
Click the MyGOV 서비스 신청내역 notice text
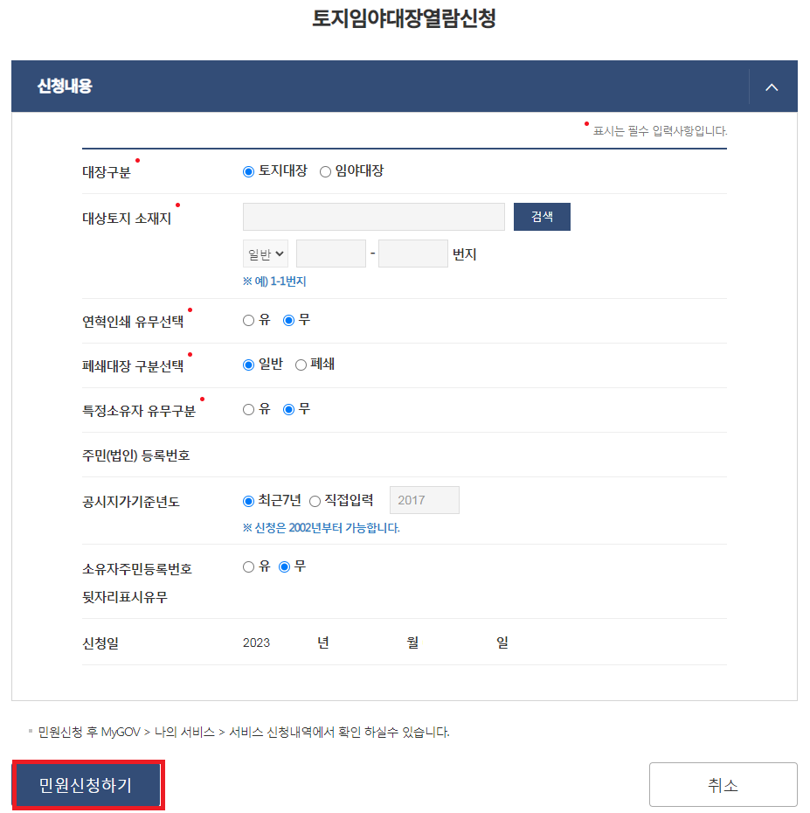coord(244,732)
